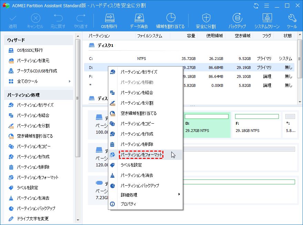Image resolution: width=303 pixels, height=225 pixels.
Task: Select パーティションを結合 from the context menu
Action: click(145, 93)
